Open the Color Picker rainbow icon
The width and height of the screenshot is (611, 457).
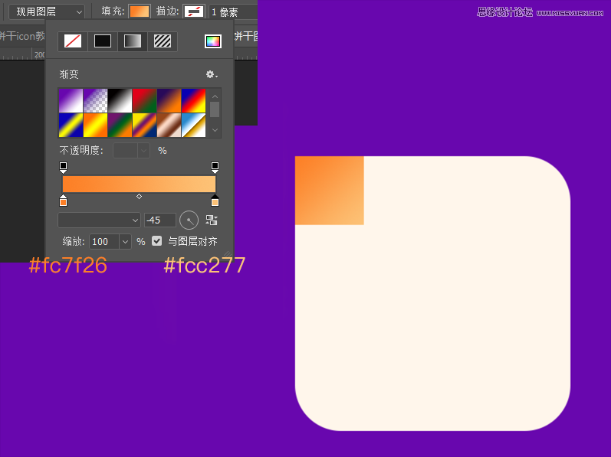213,41
